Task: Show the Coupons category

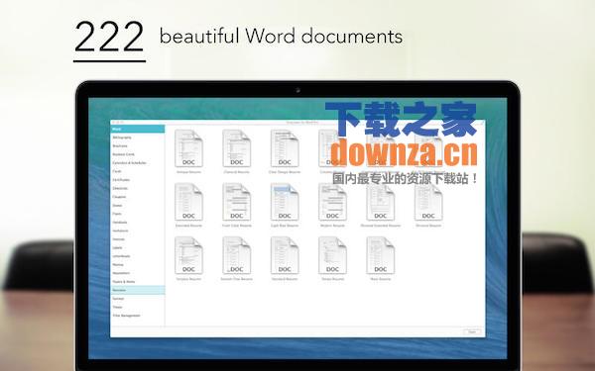Action: tap(119, 197)
